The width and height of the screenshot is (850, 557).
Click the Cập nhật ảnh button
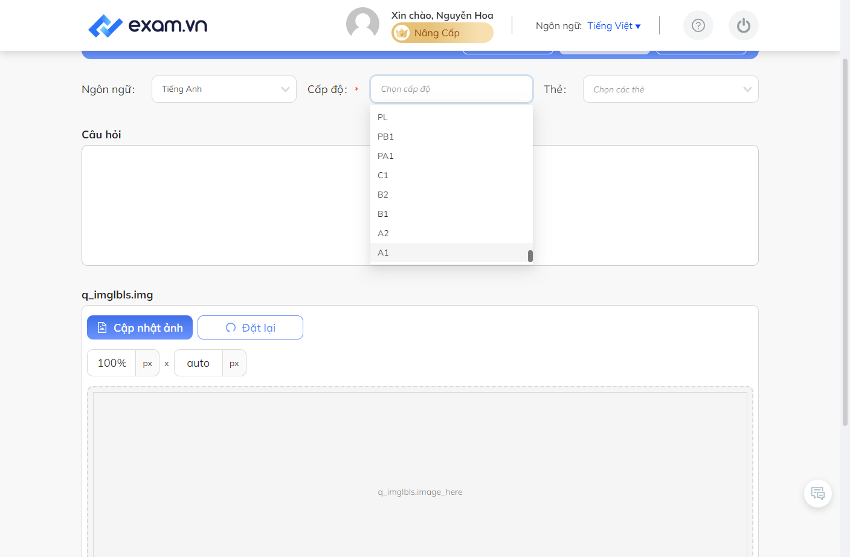click(x=140, y=327)
